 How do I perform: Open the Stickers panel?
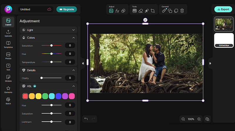pyautogui.click(x=8, y=78)
